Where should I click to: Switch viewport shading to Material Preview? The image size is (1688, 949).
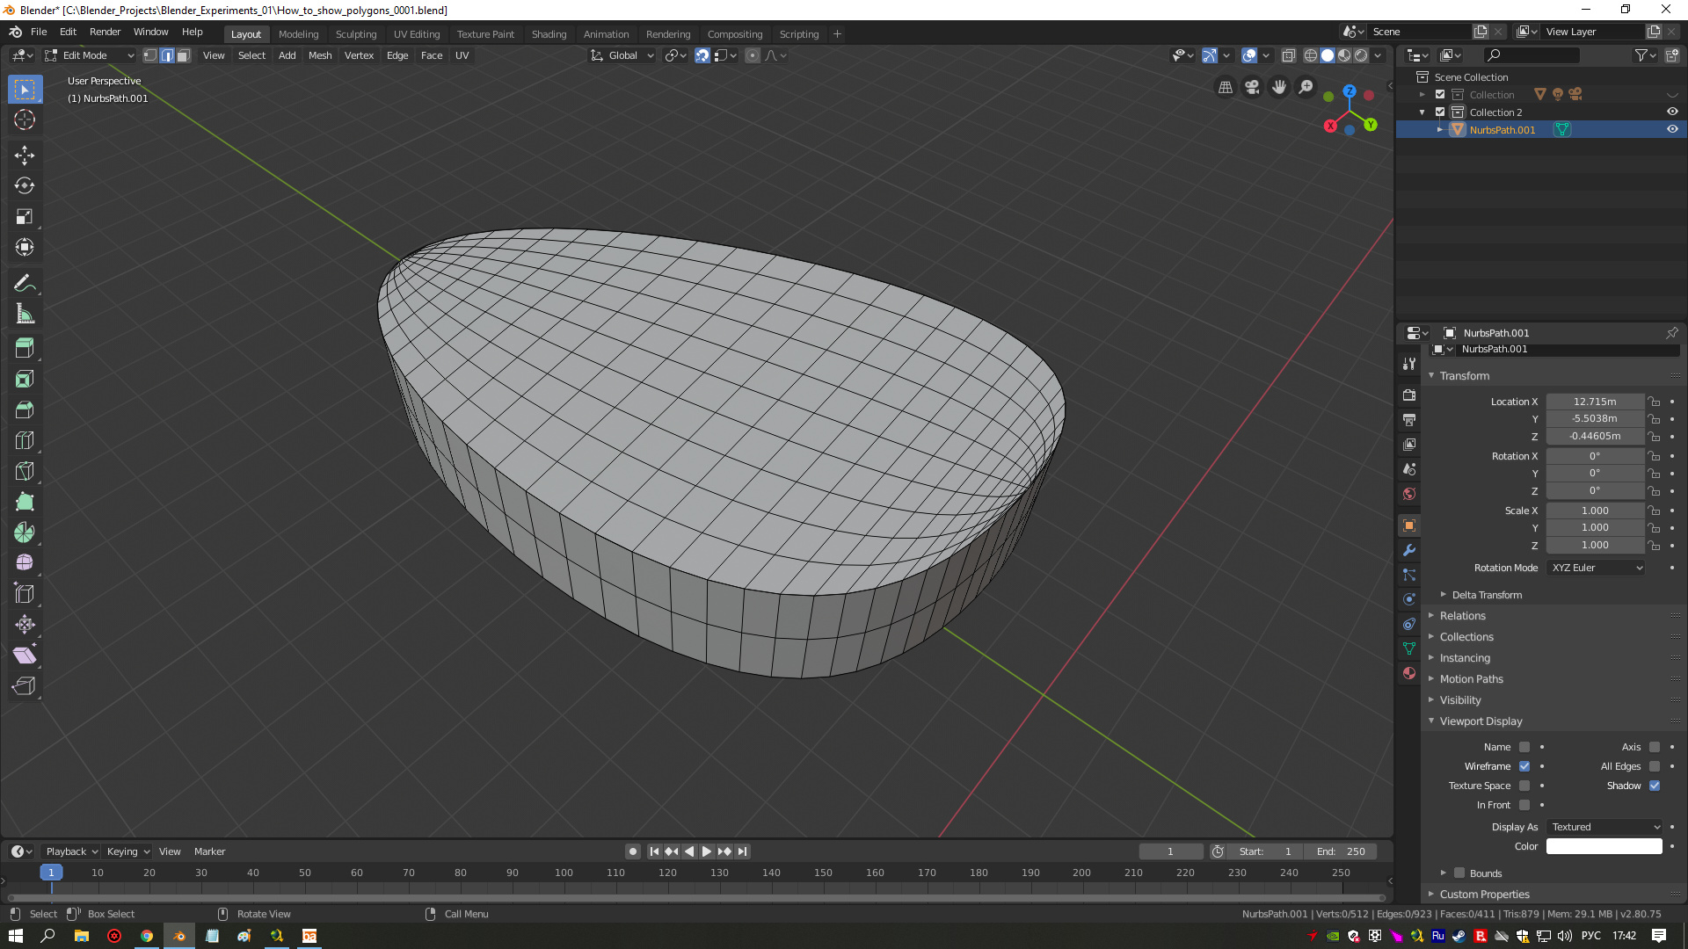coord(1344,55)
